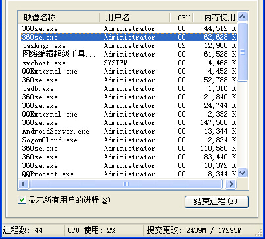This screenshot has width=265, height=239.
Task: Click the horizontal scroll right arrow
Action: point(231,184)
